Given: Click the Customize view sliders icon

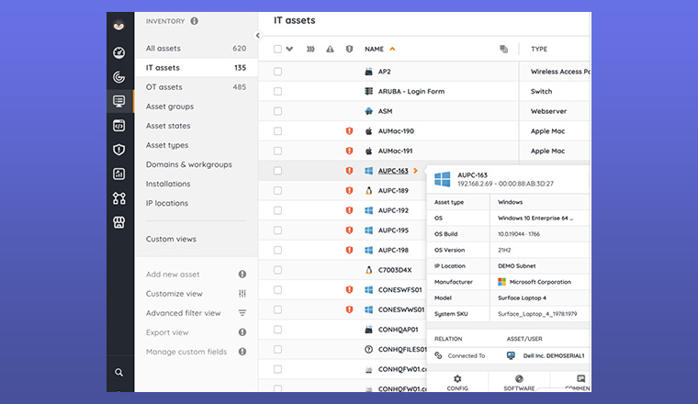Looking at the screenshot, I should (242, 294).
